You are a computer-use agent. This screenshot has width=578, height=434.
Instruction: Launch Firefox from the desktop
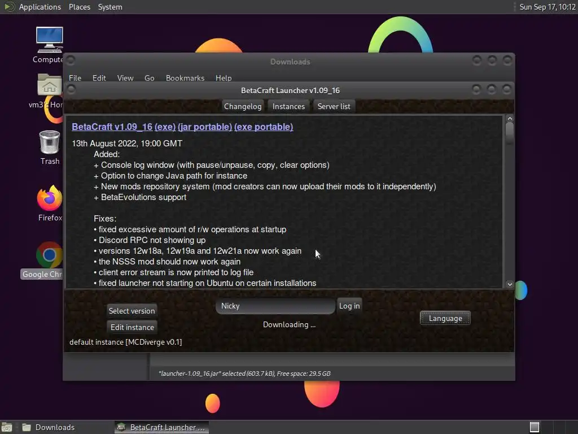pyautogui.click(x=50, y=198)
